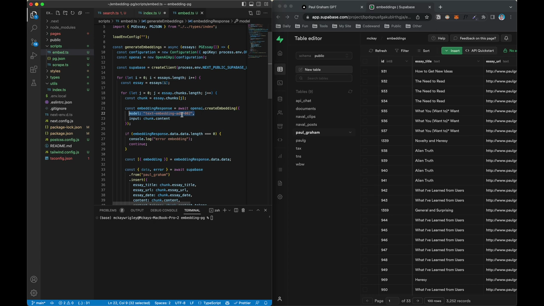Open Supabase notifications bell
The height and width of the screenshot is (306, 544).
click(x=506, y=38)
